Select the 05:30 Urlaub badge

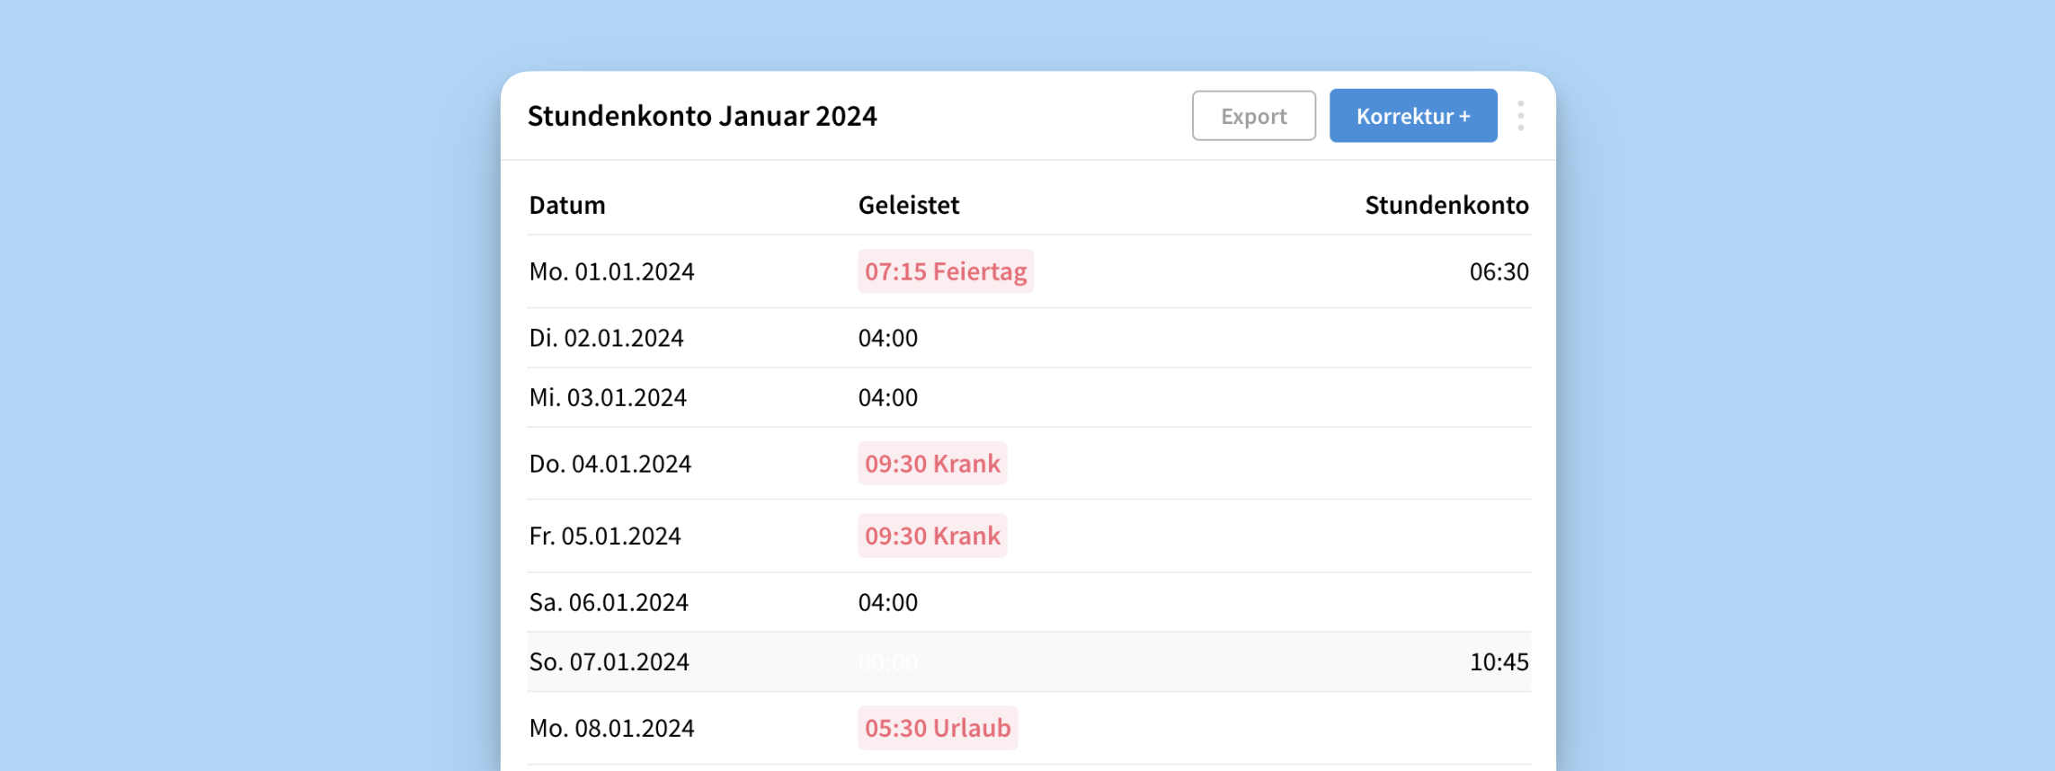[x=937, y=728]
